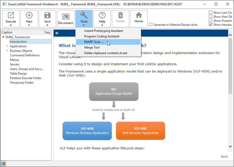234x167 pixels.
Task: Select RAMP Tools menu item
Action: point(108,42)
